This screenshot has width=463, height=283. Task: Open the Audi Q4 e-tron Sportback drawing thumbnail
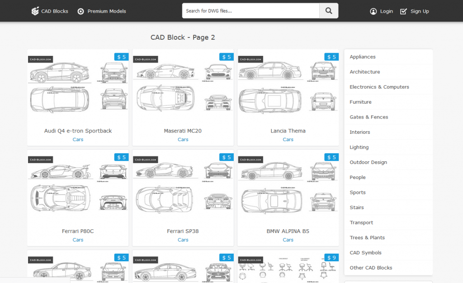pyautogui.click(x=78, y=86)
